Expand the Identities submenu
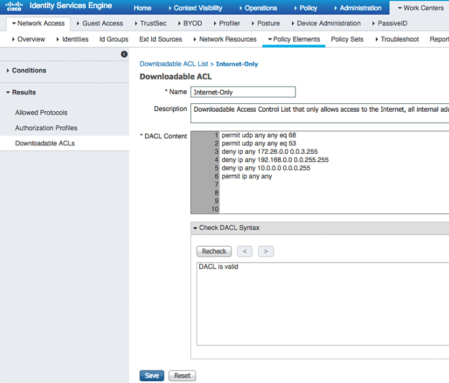Screen dimensions: 449x383 tap(73, 39)
